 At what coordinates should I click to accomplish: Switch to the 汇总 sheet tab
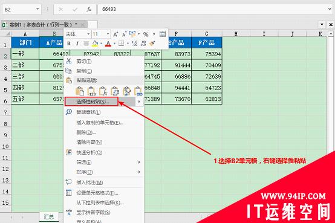49,217
